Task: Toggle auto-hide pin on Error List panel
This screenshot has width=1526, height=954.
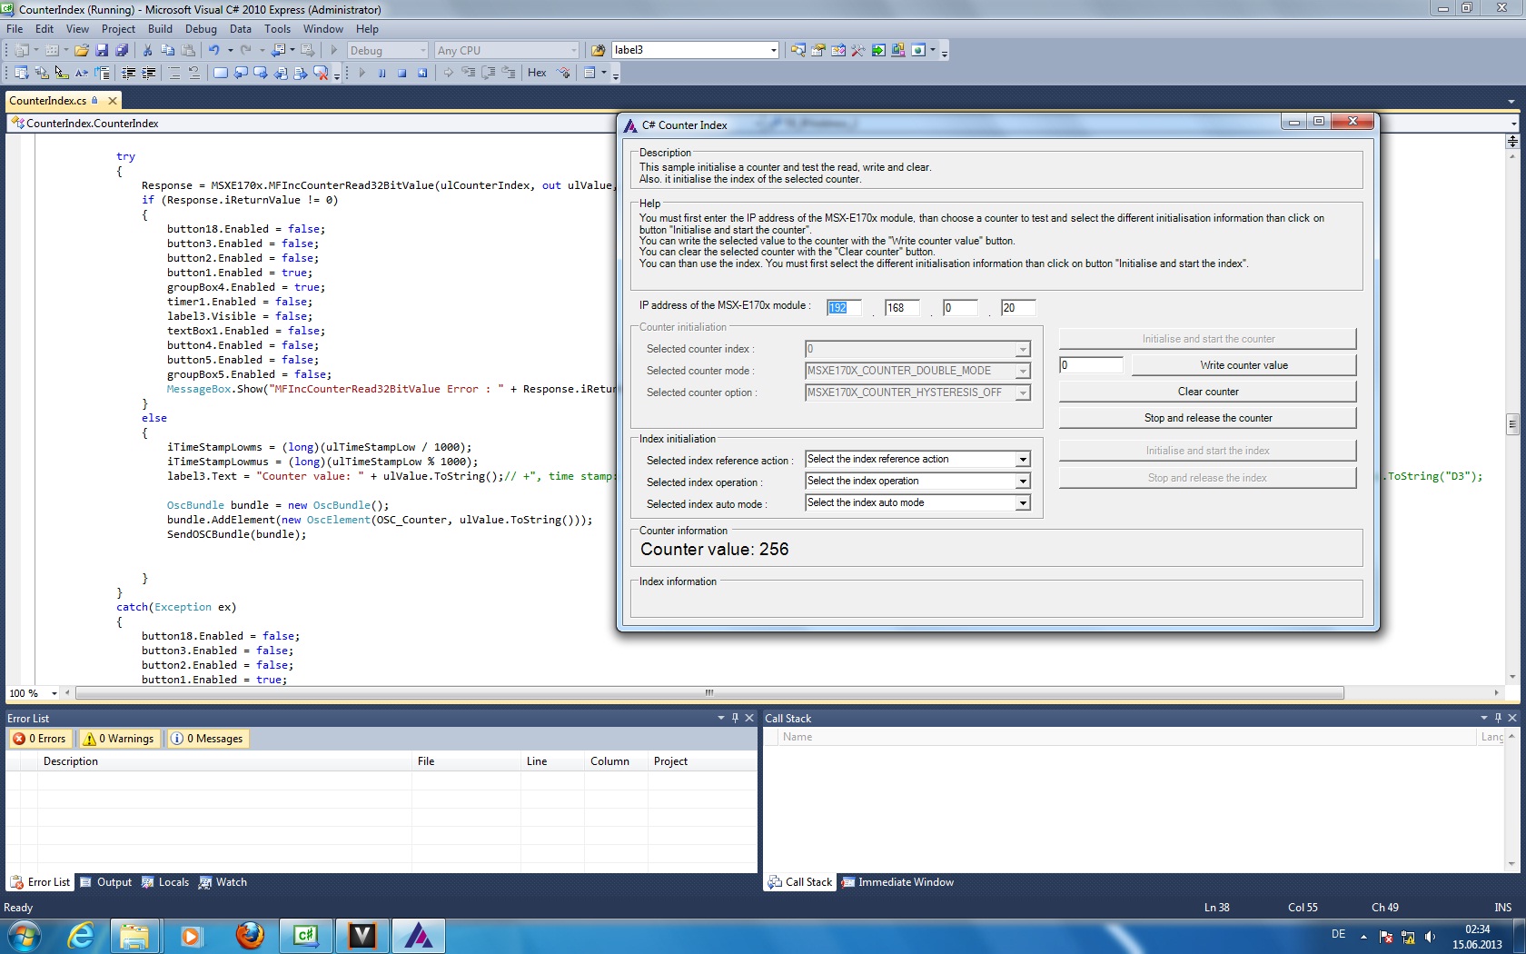Action: (735, 718)
